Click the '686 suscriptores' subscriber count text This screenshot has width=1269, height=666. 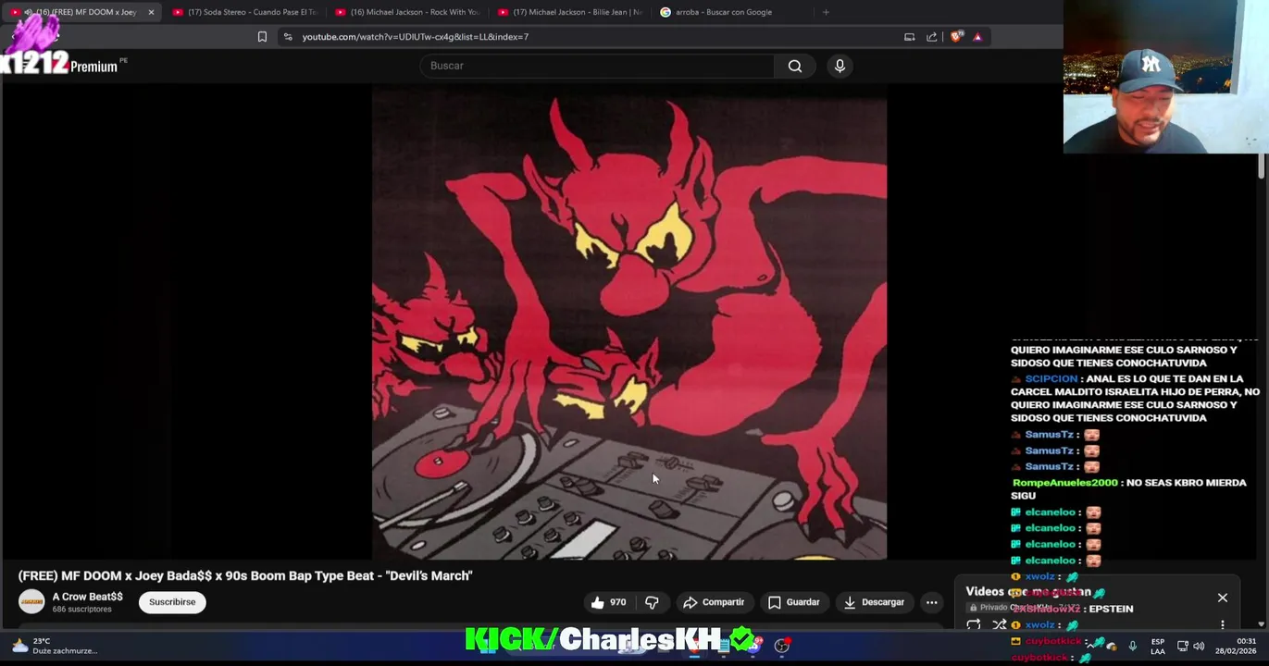[81, 610]
